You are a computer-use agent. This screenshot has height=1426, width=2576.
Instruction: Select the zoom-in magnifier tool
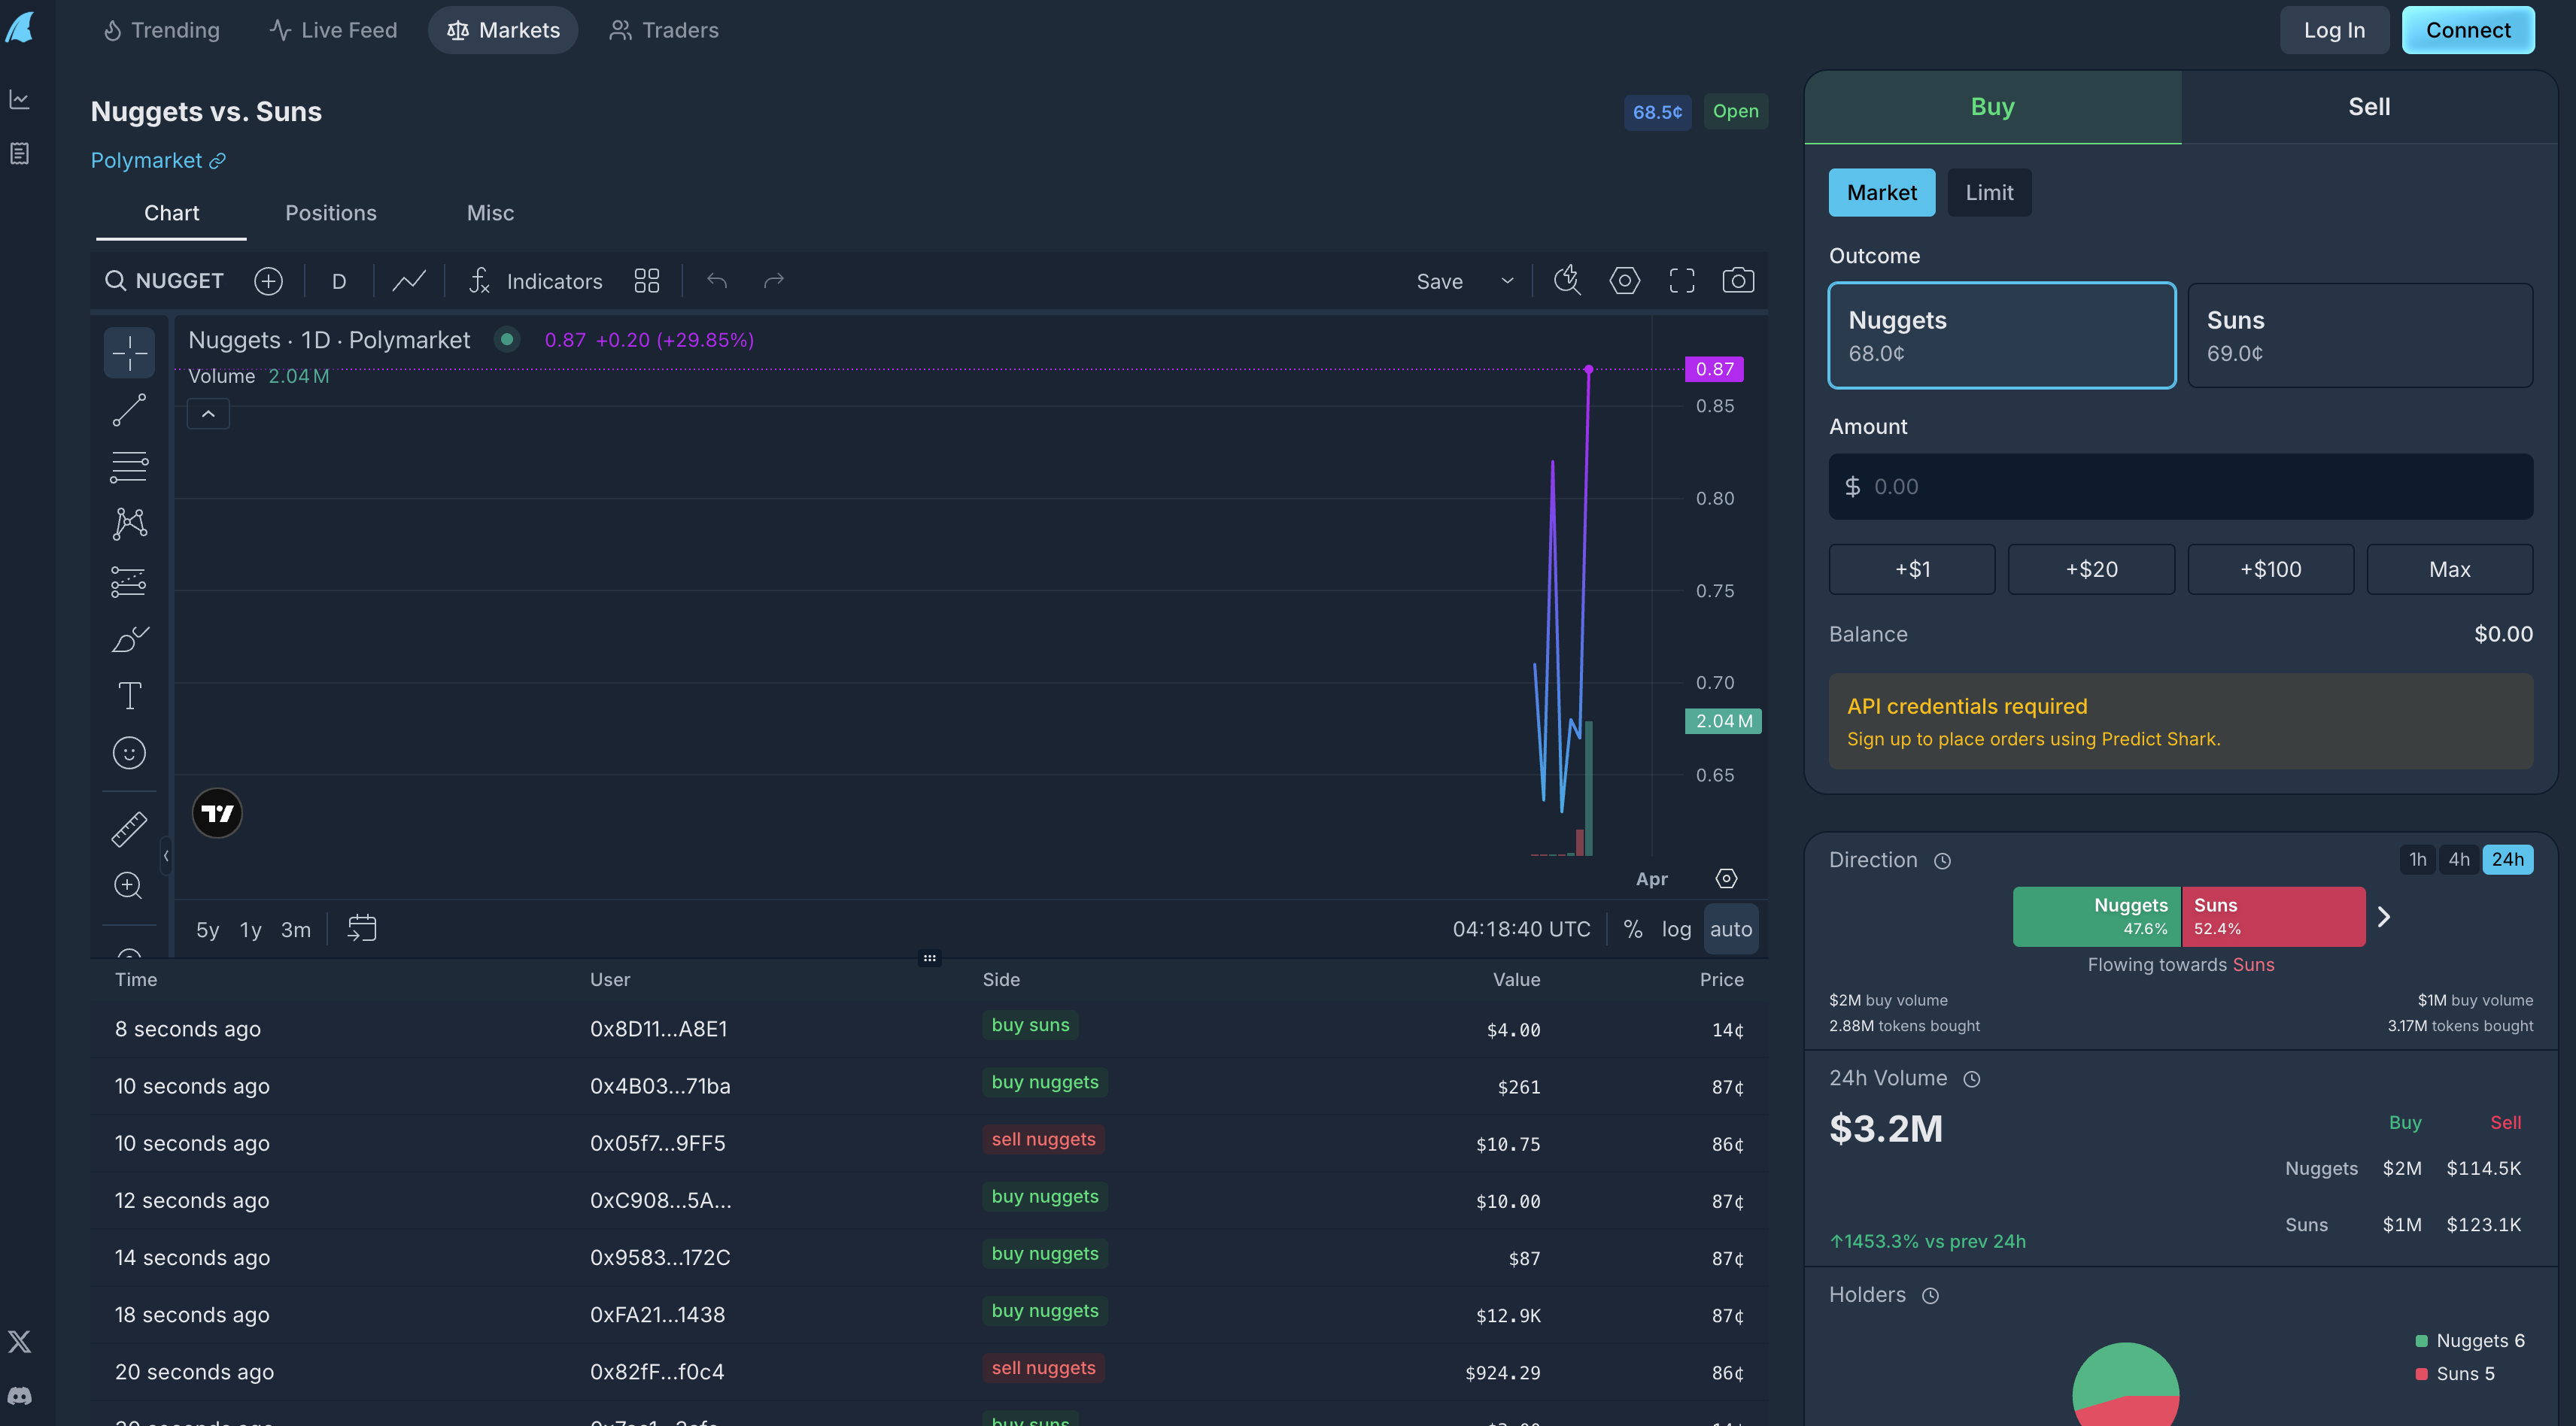click(x=129, y=885)
